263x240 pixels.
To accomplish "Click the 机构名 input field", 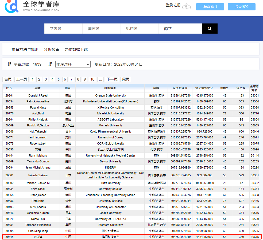I will 140,29.
